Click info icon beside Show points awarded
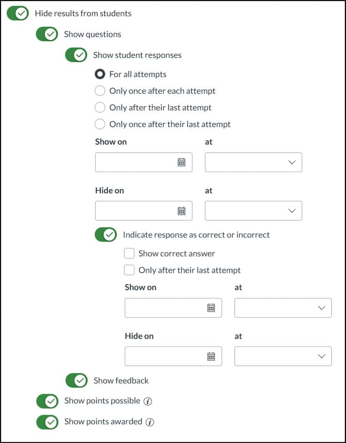This screenshot has width=346, height=443. point(150,422)
